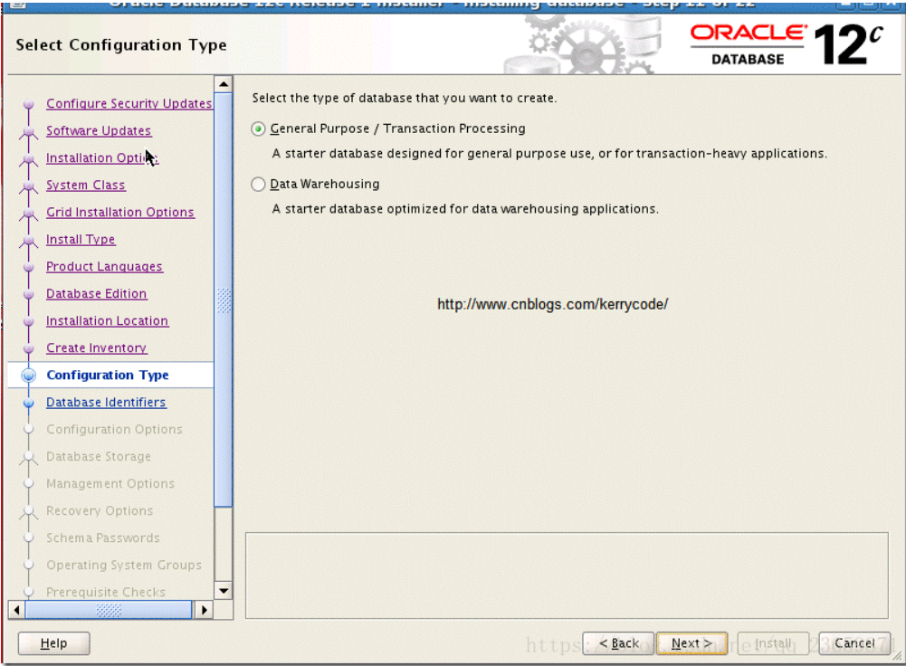Image resolution: width=906 pixels, height=666 pixels.
Task: Click the step marker icon beside Software Updates
Action: pos(28,132)
